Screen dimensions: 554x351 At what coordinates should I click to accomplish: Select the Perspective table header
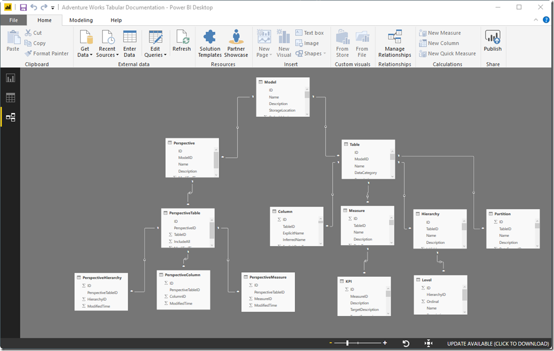tap(192, 143)
